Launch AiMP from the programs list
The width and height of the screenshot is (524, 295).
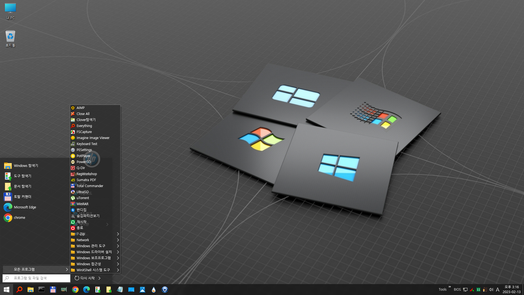(95, 108)
